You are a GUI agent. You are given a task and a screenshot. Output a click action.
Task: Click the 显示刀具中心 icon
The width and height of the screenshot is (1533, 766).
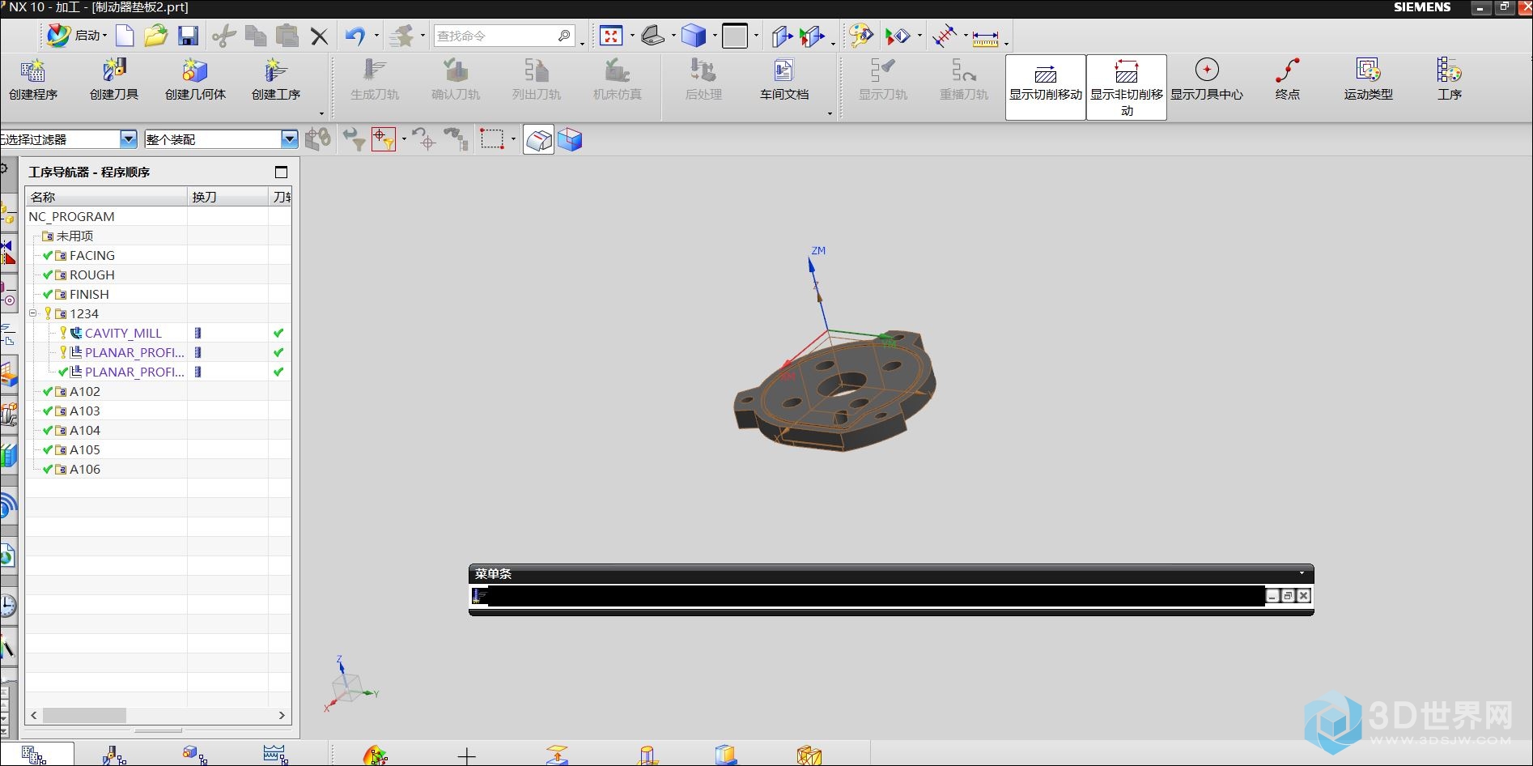[1206, 79]
